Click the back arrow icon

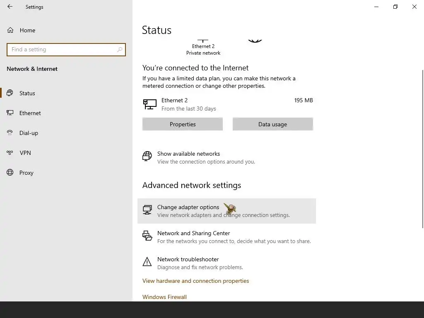(10, 7)
